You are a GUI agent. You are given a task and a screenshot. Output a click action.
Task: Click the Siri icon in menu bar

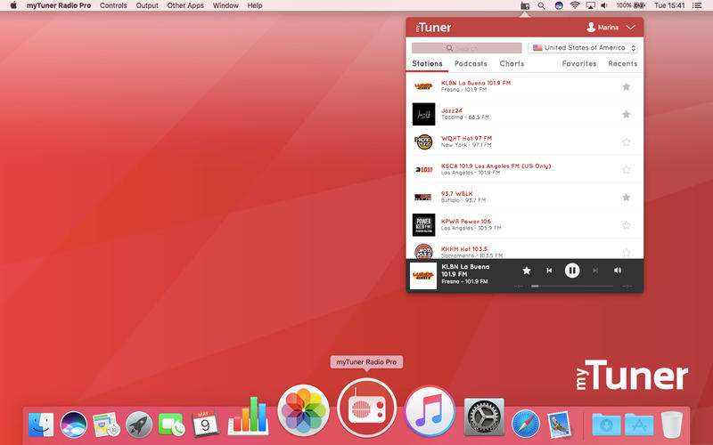click(x=559, y=5)
